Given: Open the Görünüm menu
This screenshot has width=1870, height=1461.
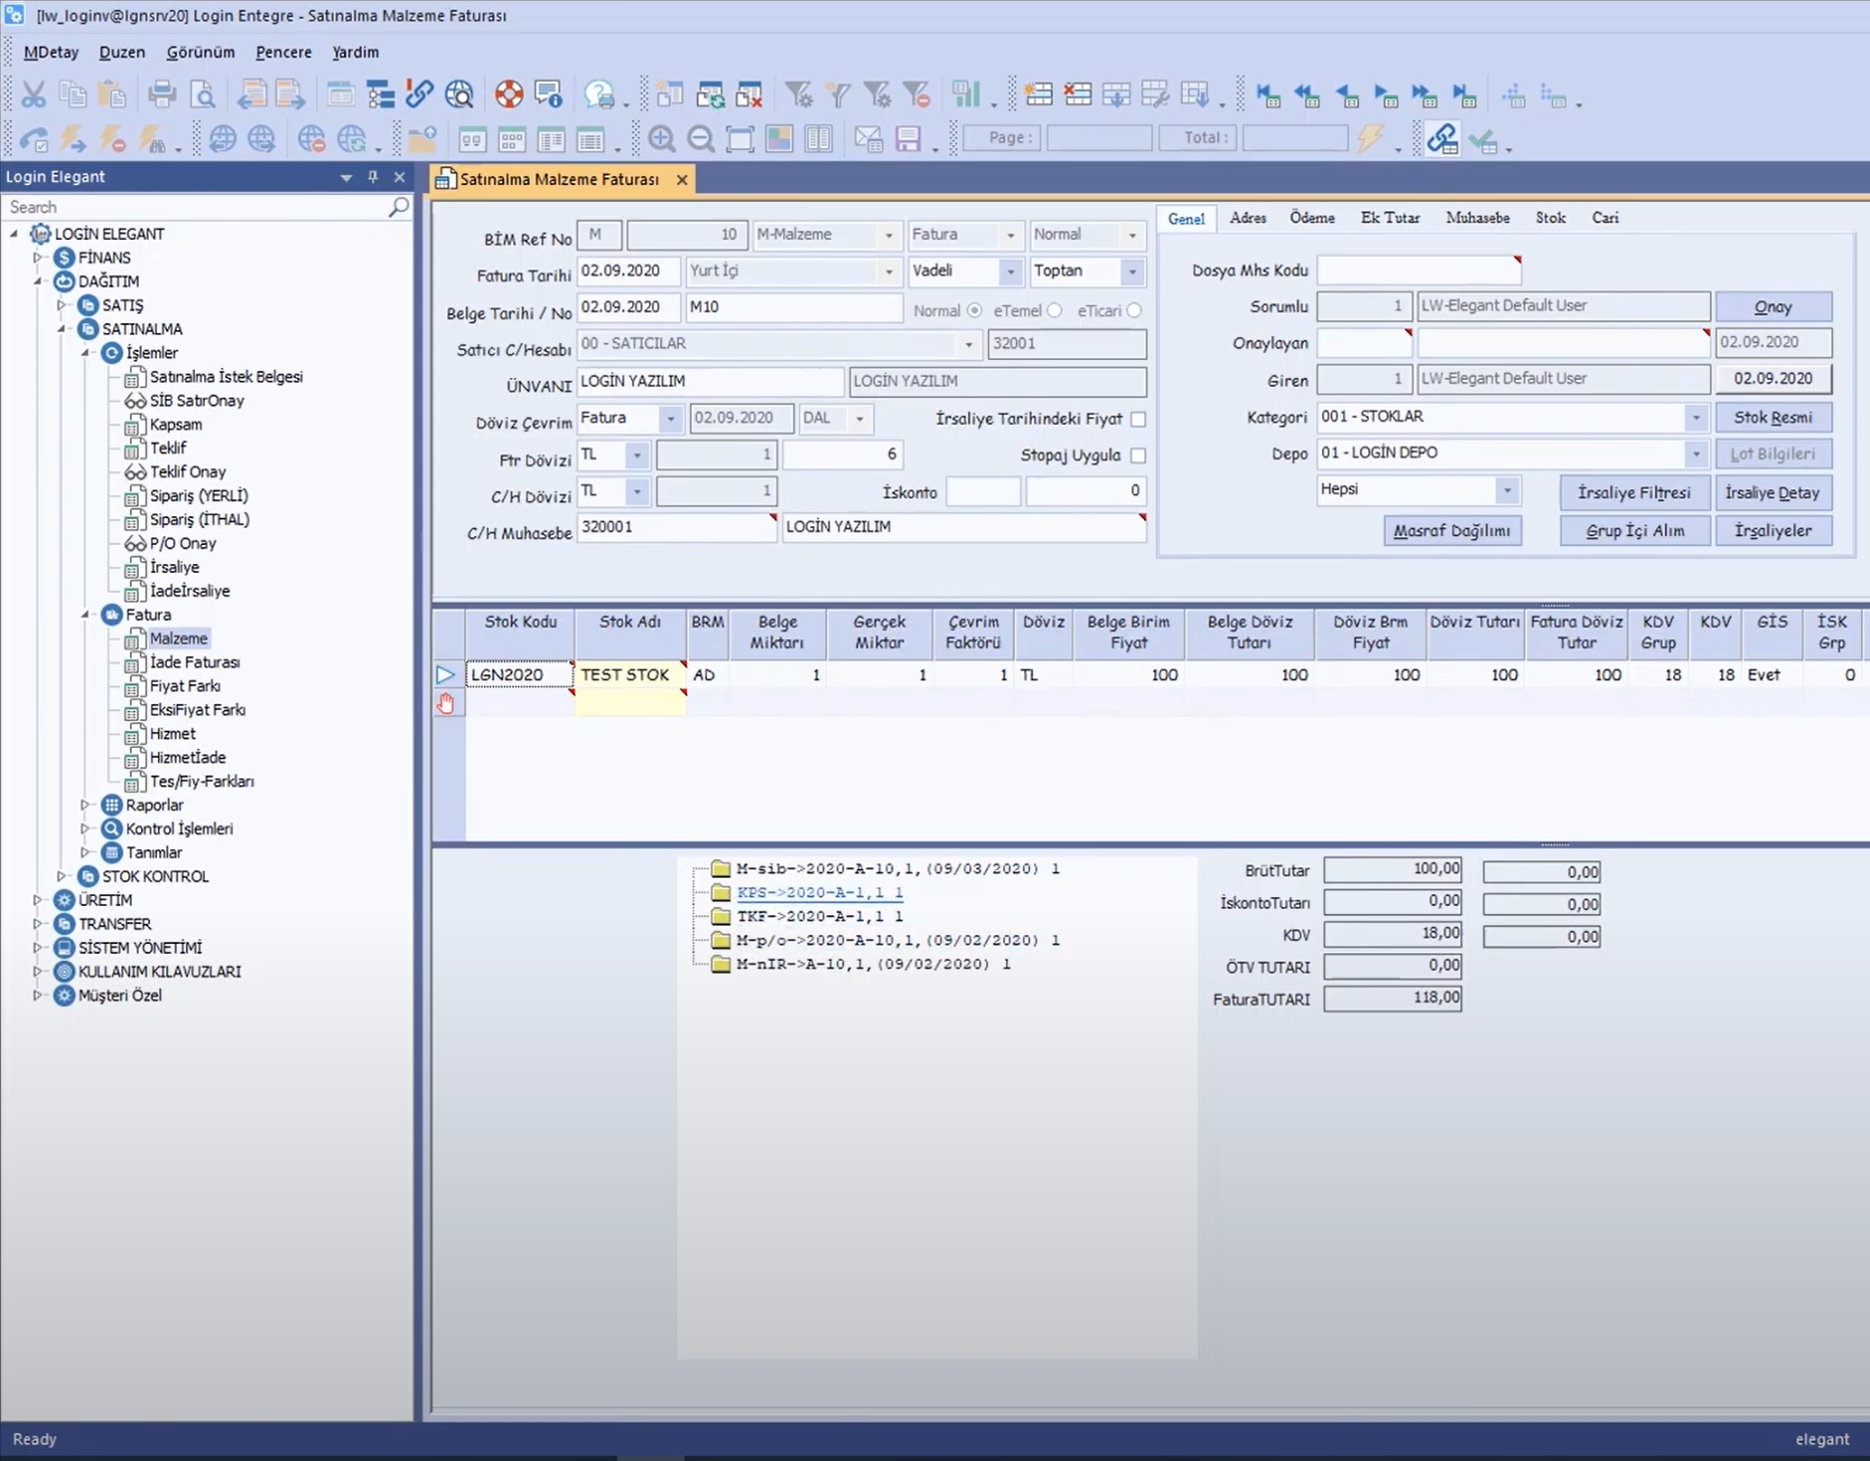Looking at the screenshot, I should coord(200,52).
